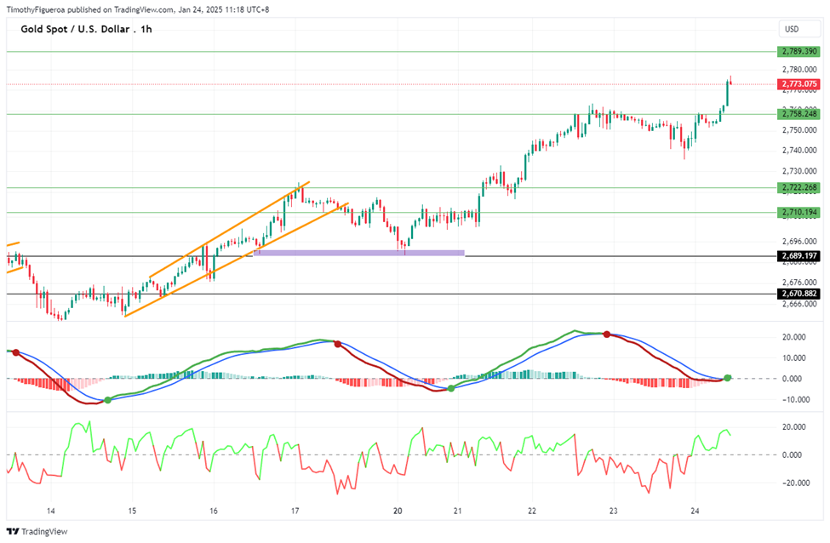Select the date label 20 on time axis
This screenshot has height=543, width=830.
point(398,511)
